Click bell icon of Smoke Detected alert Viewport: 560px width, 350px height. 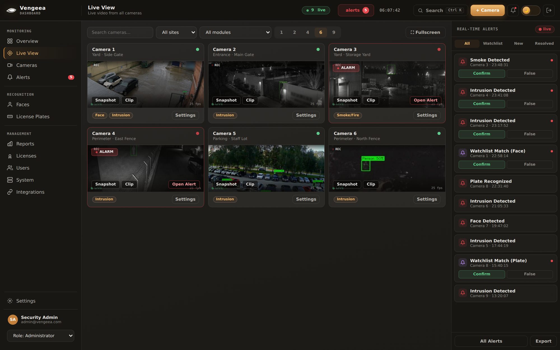(463, 62)
